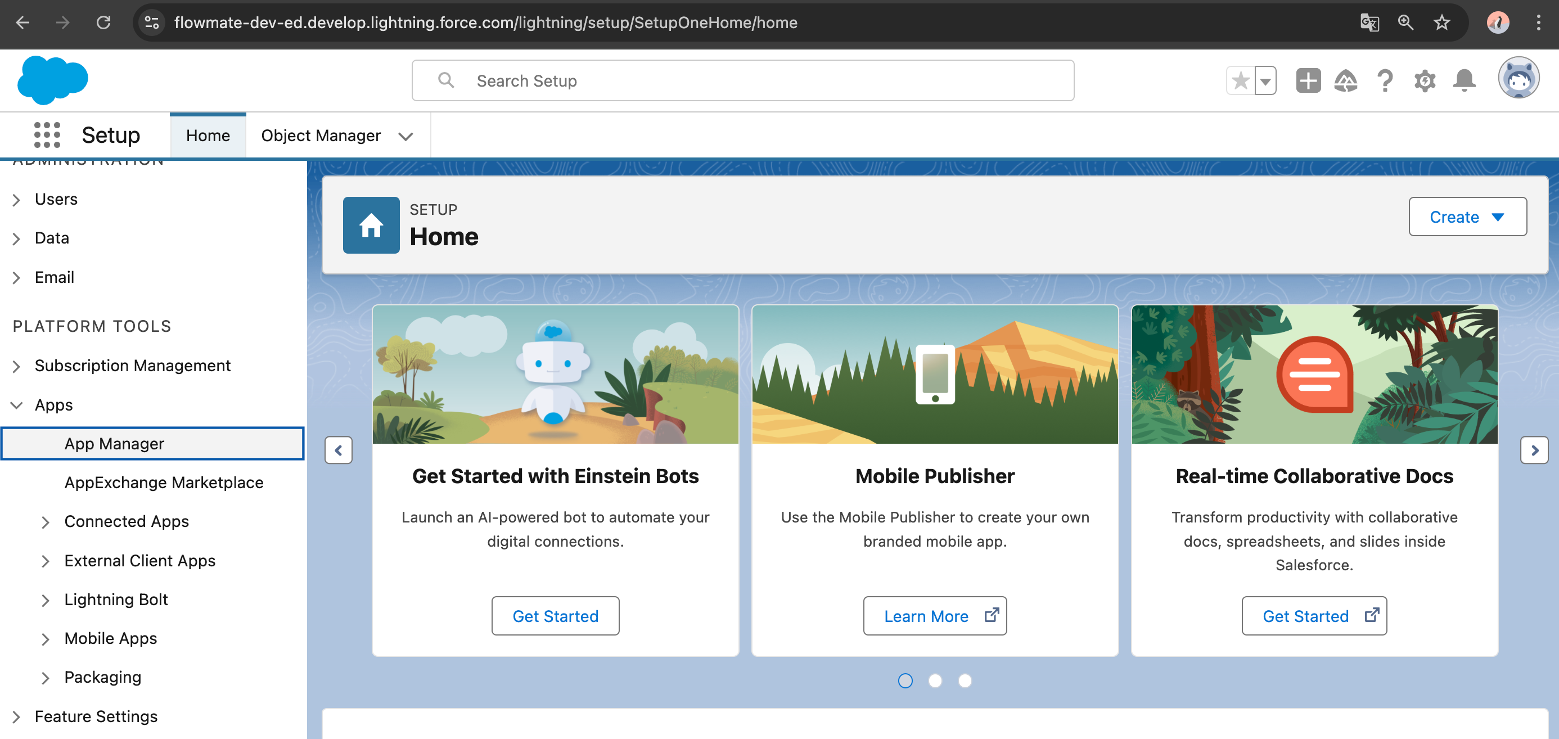The width and height of the screenshot is (1559, 739).
Task: Select the first carousel page dot
Action: click(x=905, y=681)
